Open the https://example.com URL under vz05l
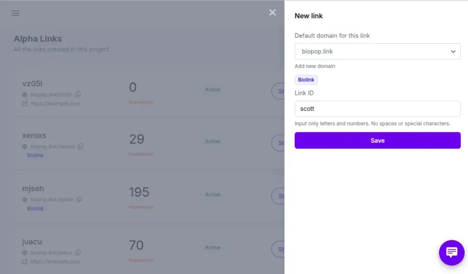Screen dimensions: 468x274 click(x=55, y=103)
